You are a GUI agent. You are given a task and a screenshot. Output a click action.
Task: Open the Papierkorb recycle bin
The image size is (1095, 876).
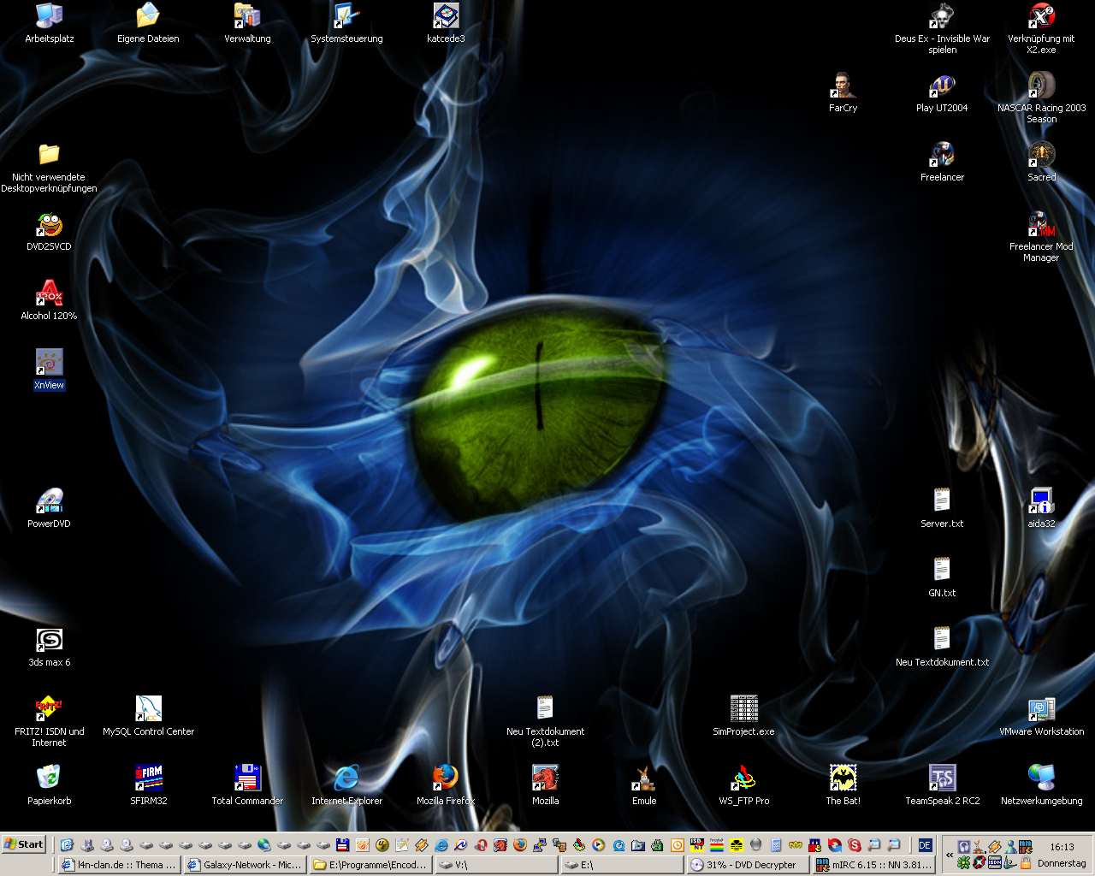tap(49, 778)
